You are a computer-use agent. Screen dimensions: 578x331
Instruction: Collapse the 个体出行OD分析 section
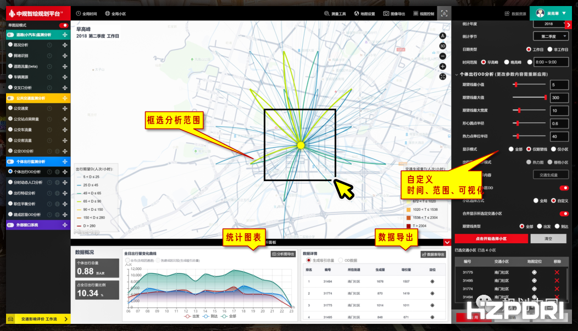pyautogui.click(x=456, y=74)
